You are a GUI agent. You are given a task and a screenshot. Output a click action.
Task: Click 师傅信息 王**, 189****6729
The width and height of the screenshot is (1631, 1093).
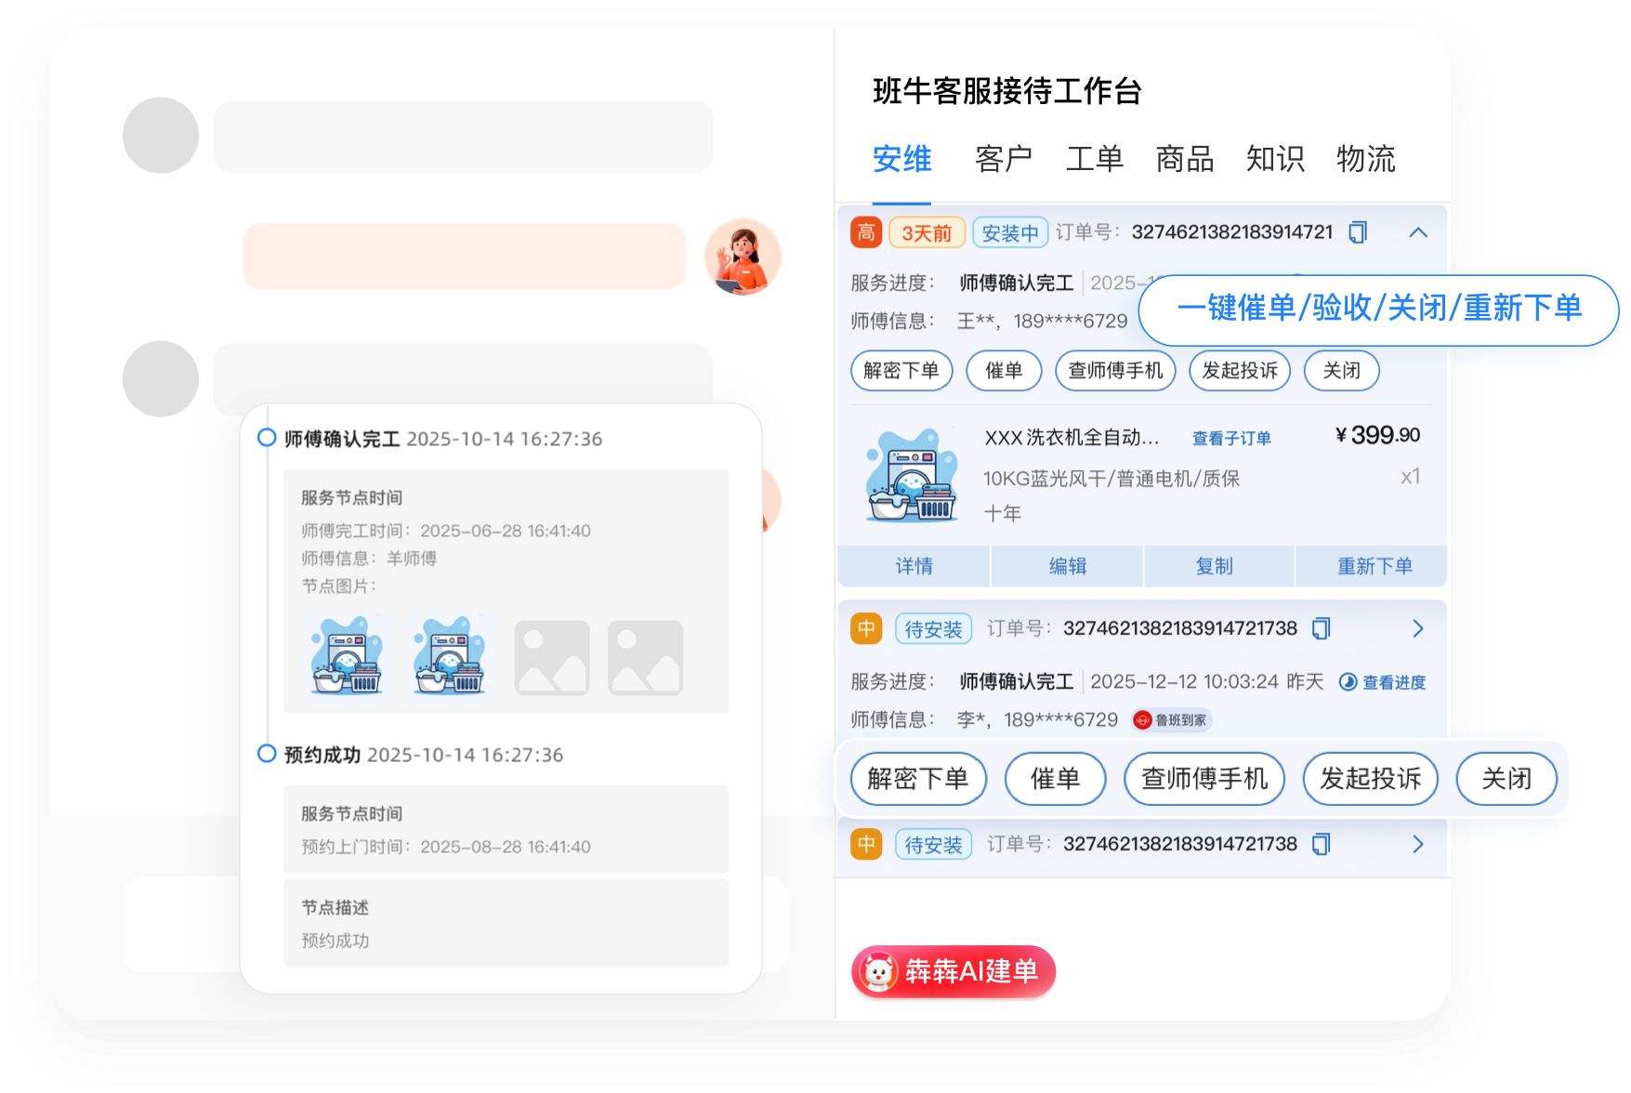(x=989, y=321)
